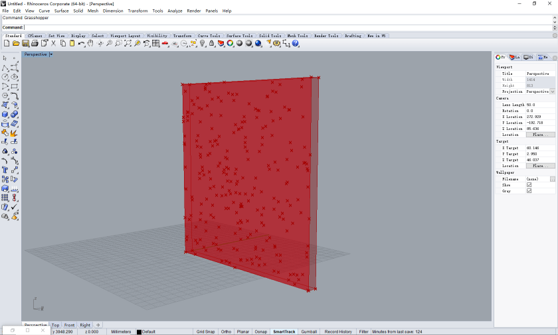This screenshot has height=335, width=558.
Task: Click the Explode tool icon
Action: (14, 133)
